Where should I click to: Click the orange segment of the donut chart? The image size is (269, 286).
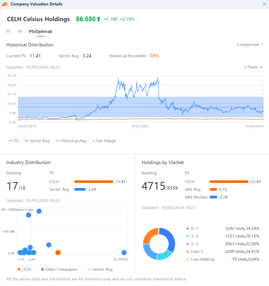tap(150, 235)
